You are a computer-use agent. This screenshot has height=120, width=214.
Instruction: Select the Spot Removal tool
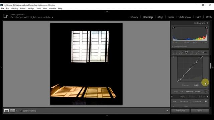point(181,52)
